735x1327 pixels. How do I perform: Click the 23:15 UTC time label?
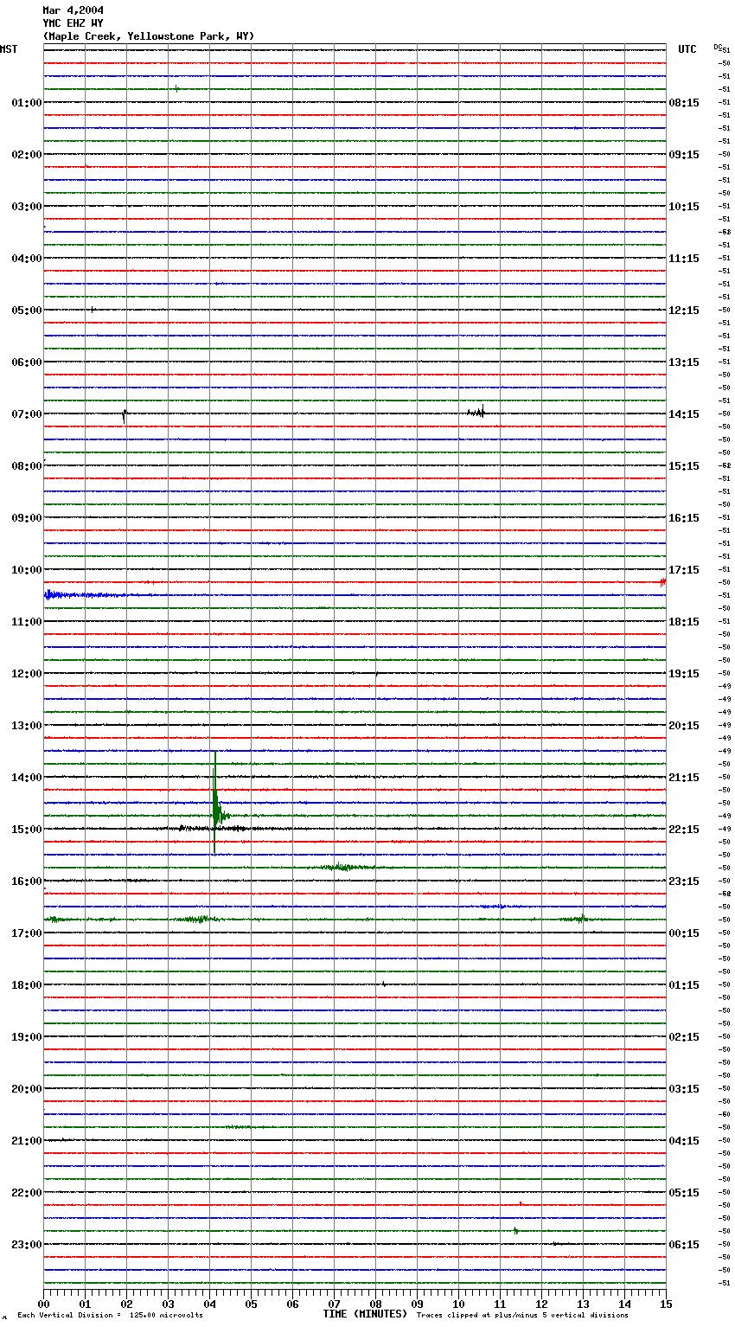pyautogui.click(x=684, y=881)
